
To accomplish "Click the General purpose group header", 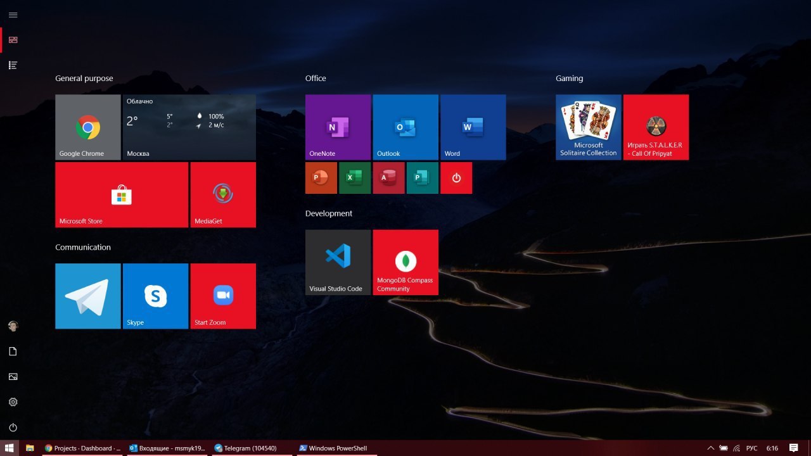I will [84, 79].
